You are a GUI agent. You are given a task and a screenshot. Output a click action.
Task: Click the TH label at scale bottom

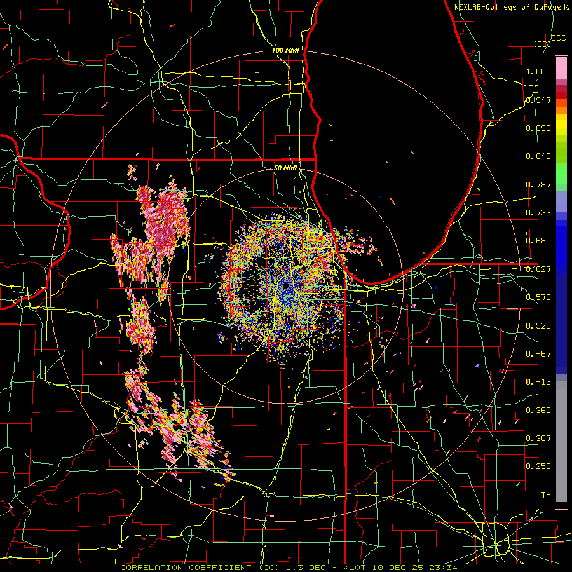[x=546, y=495]
